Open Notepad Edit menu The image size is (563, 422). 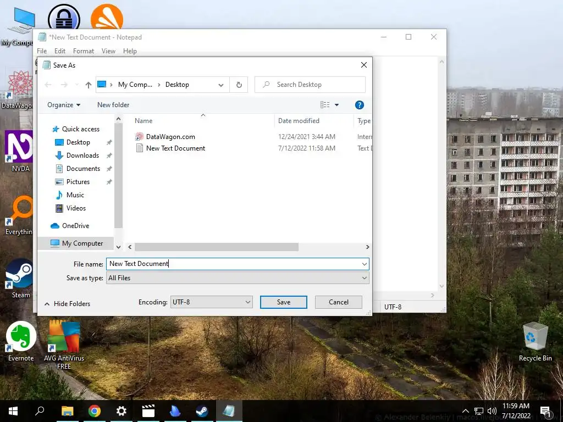59,51
